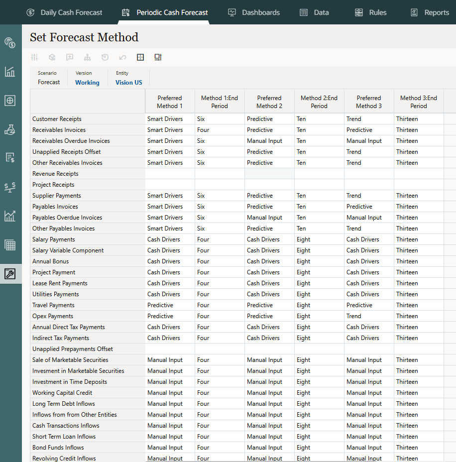Image resolution: width=456 pixels, height=462 pixels.
Task: Open the balance scale icon in sidebar
Action: (x=10, y=187)
